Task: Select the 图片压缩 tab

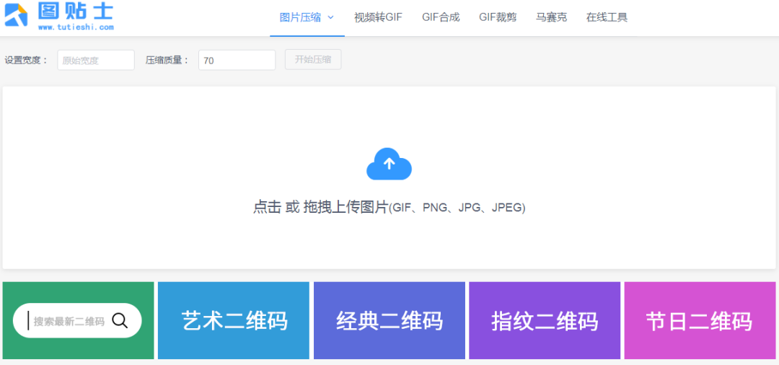Action: (300, 17)
